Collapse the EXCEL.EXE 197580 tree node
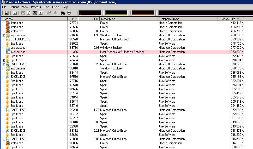The height and width of the screenshot is (149, 253). click(4, 77)
